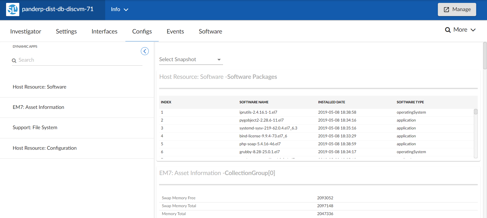Open the Manage external link button
Viewport: 487px width, 218px height.
[457, 9]
